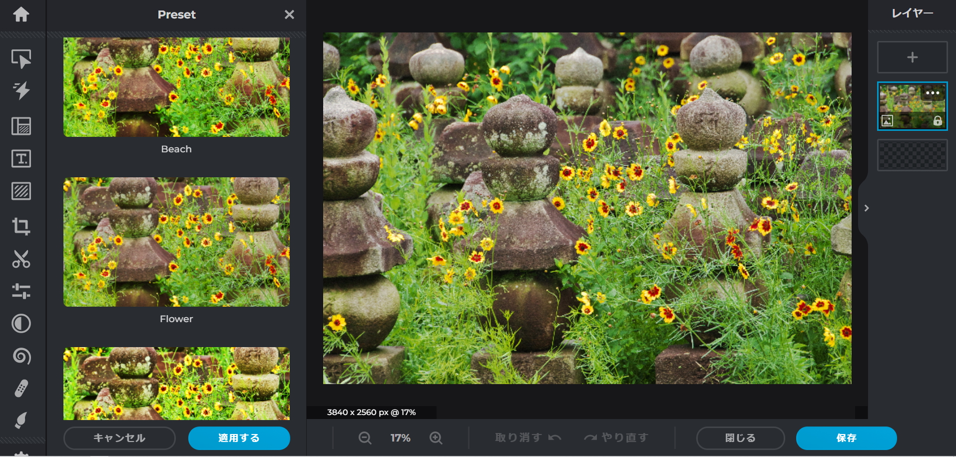Select the Liquify spiral tool
Viewport: 956px width, 457px height.
coord(21,356)
